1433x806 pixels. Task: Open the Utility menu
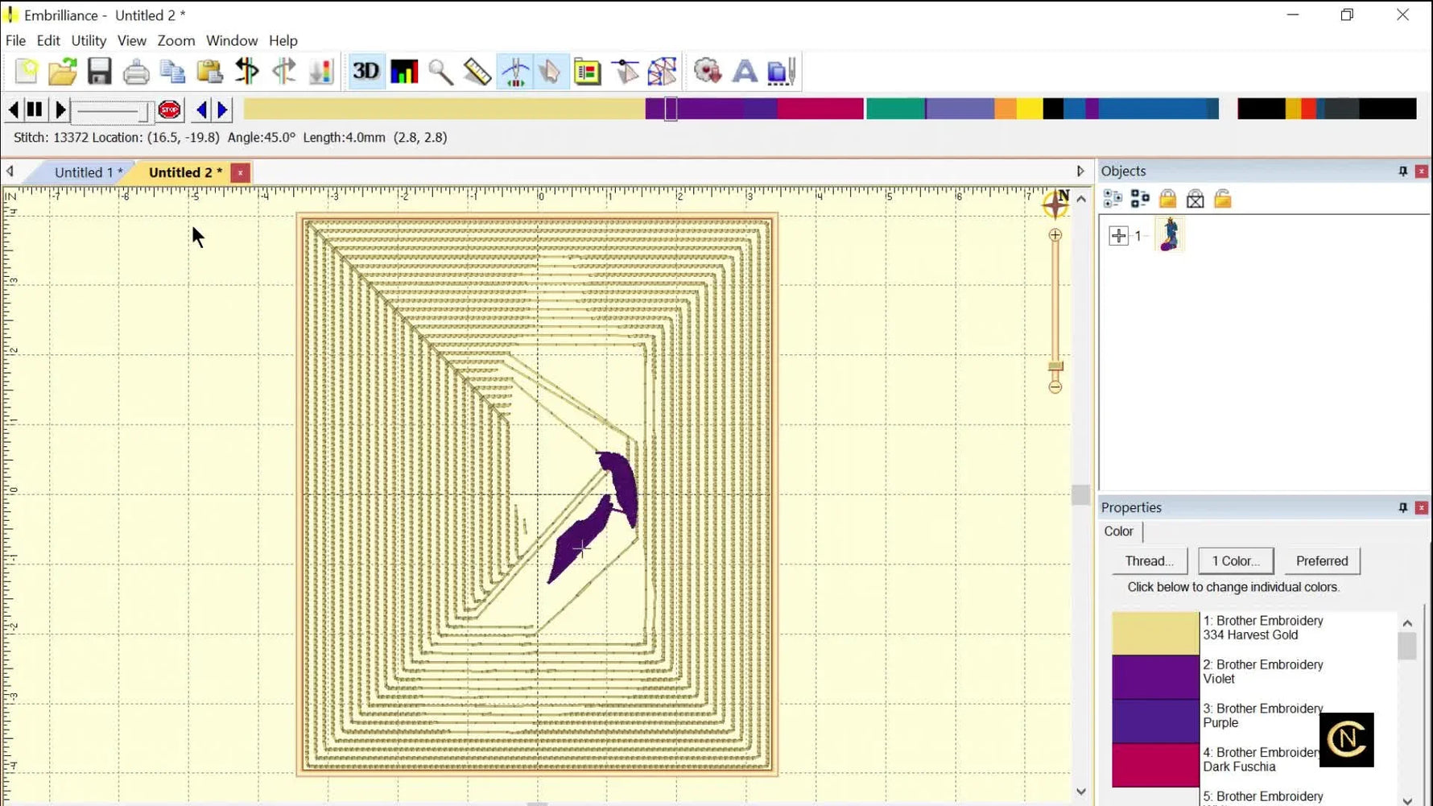89,40
